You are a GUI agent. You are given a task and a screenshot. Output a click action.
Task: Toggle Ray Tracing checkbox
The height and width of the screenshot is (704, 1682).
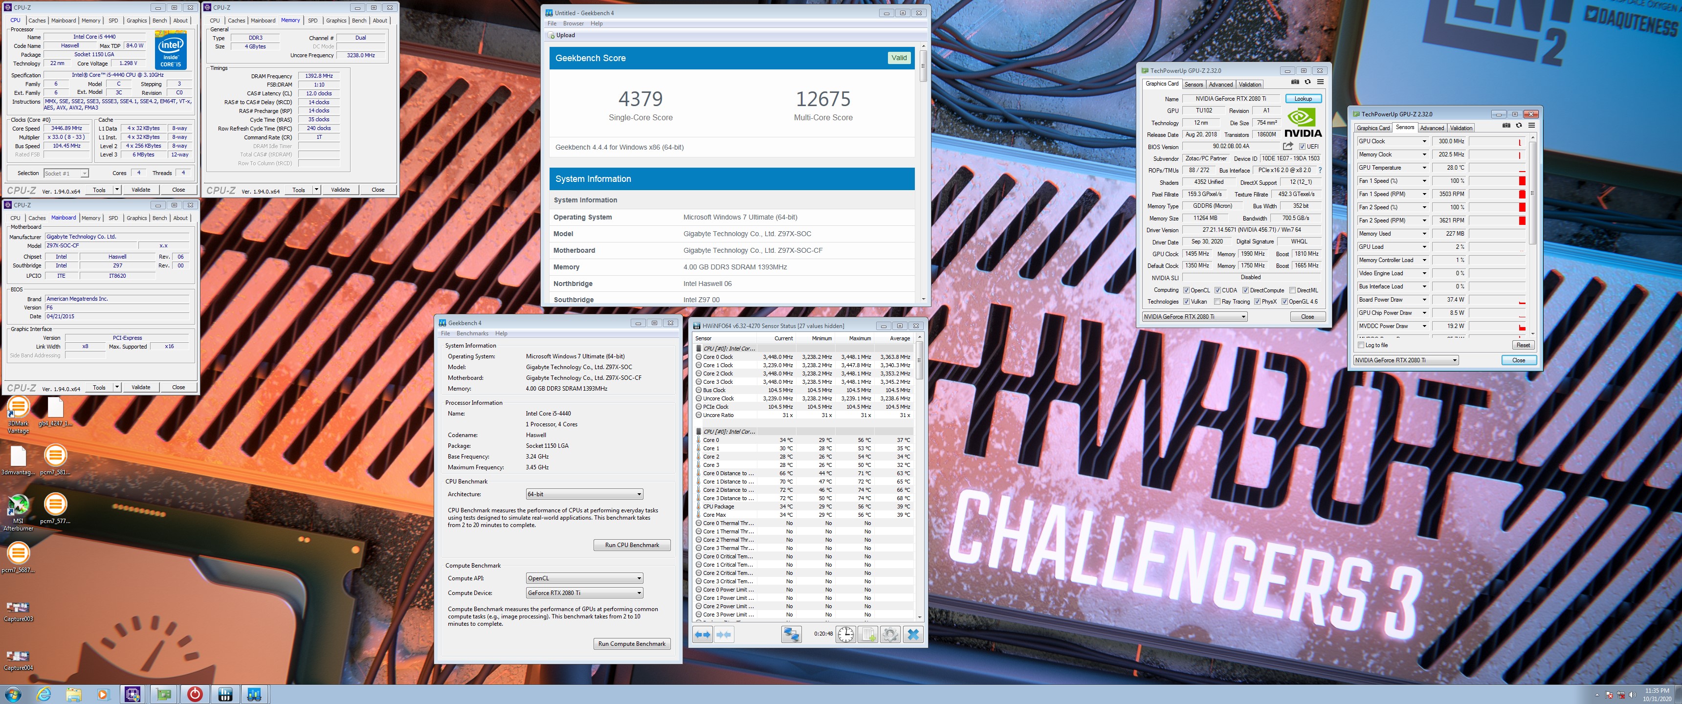(1217, 302)
